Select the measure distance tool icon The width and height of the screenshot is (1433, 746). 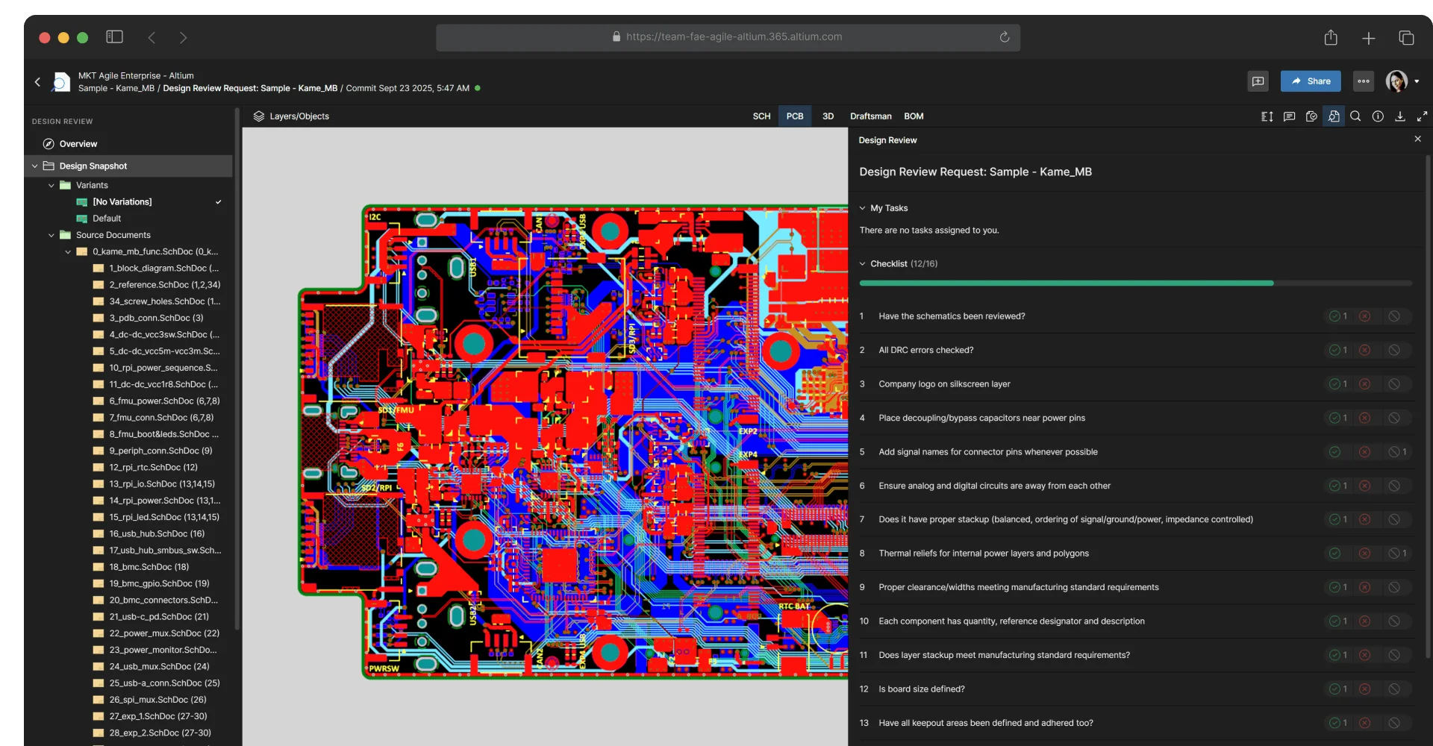1267,116
